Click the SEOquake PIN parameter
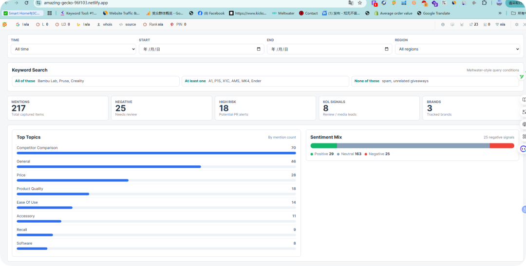The width and height of the screenshot is (526, 266). 178,24
